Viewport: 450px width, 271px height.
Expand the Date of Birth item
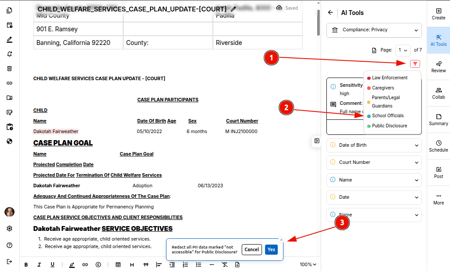374,145
